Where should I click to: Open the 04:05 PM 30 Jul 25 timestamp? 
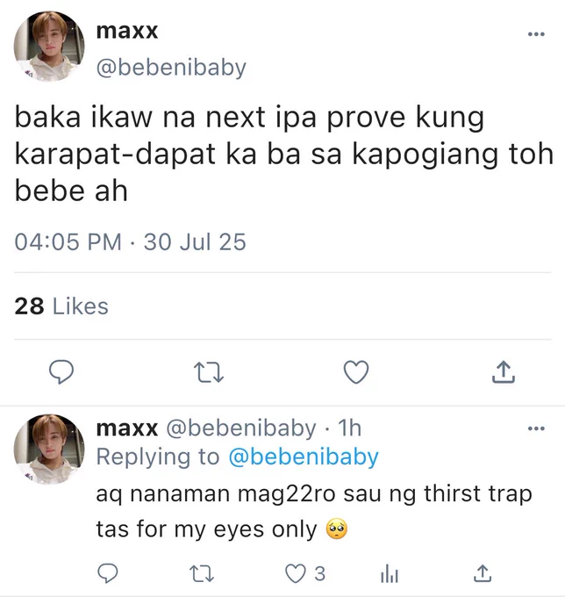click(x=130, y=241)
